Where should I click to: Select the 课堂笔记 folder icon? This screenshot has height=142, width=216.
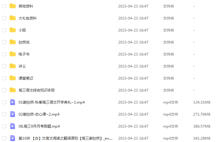(x=13, y=78)
